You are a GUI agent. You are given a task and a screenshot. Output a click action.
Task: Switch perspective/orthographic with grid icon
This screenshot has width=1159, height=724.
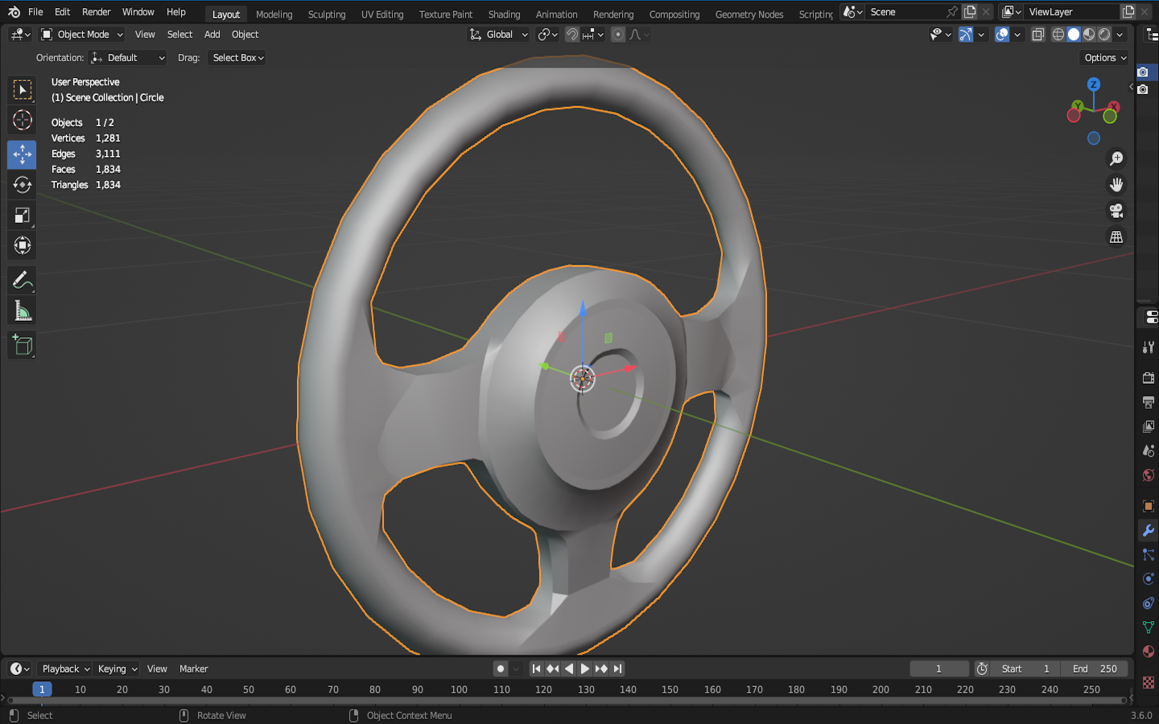click(1116, 237)
